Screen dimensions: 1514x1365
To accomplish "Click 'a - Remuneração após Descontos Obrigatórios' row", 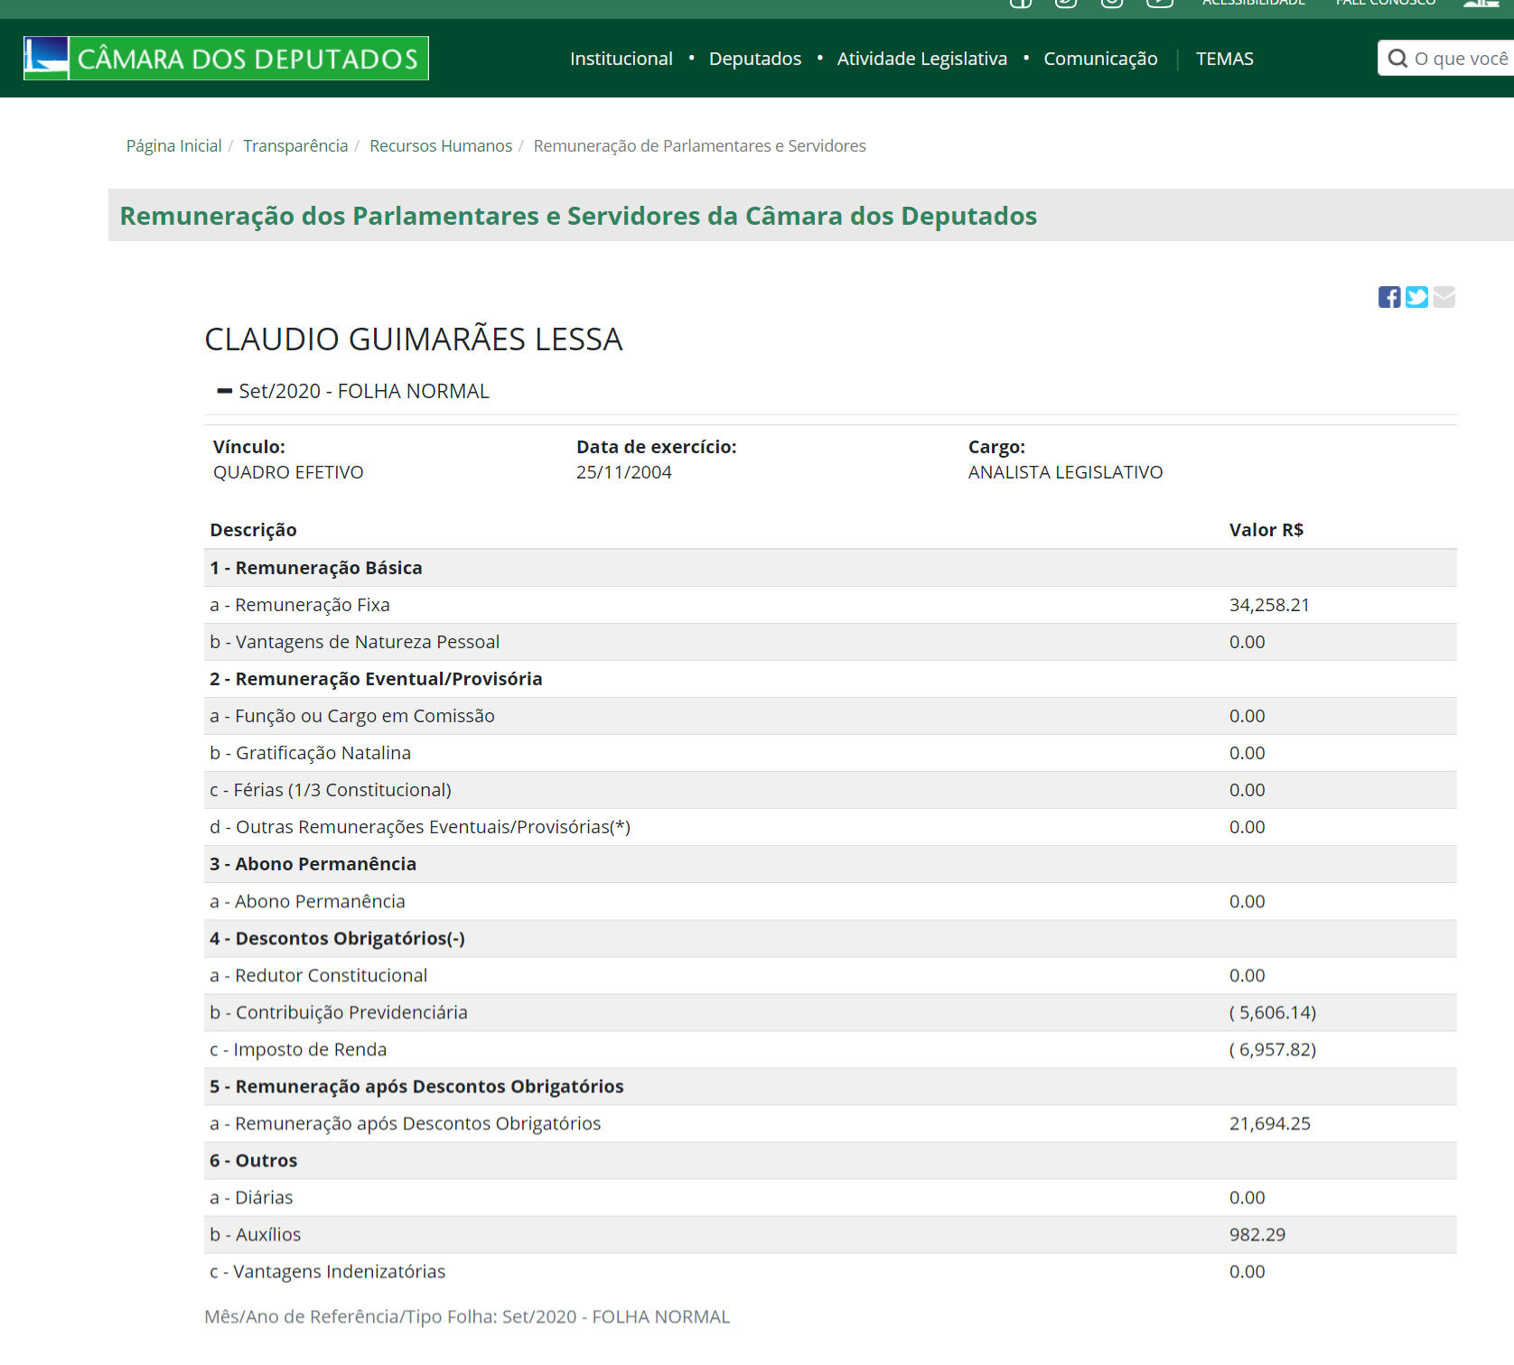I will [830, 1123].
